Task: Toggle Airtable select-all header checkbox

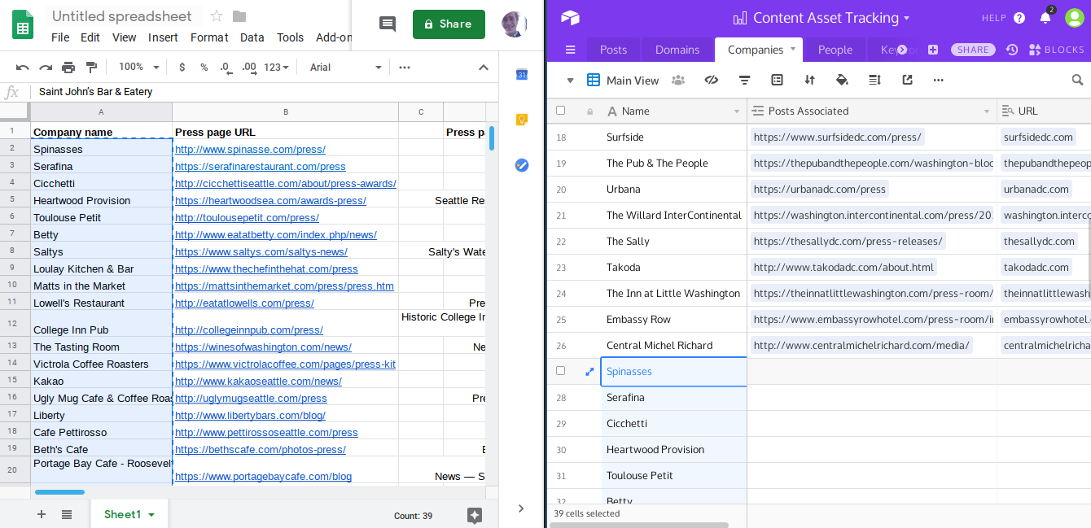Action: 560,111
